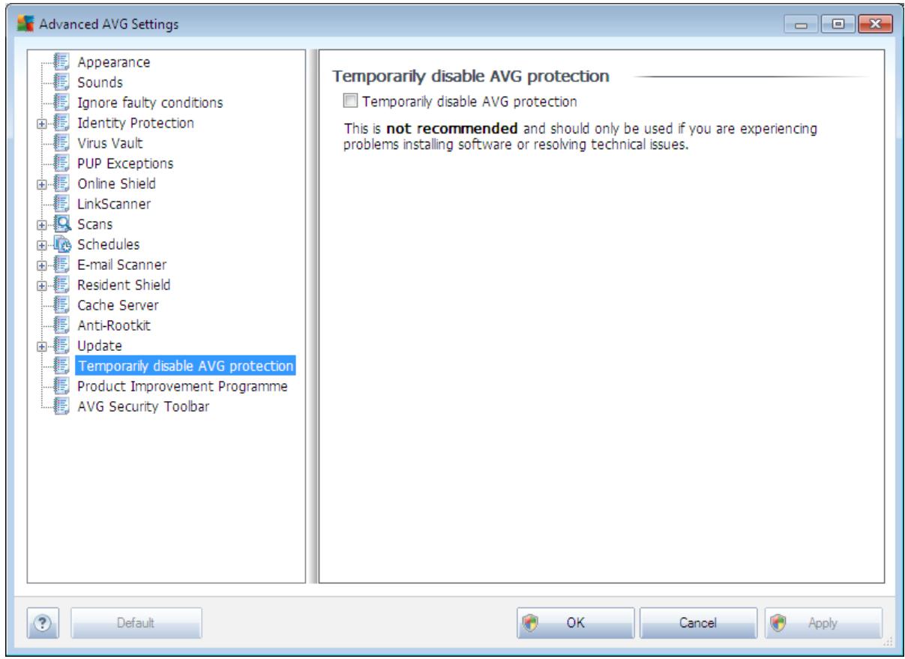Click the OK button
905x659 pixels.
click(576, 622)
